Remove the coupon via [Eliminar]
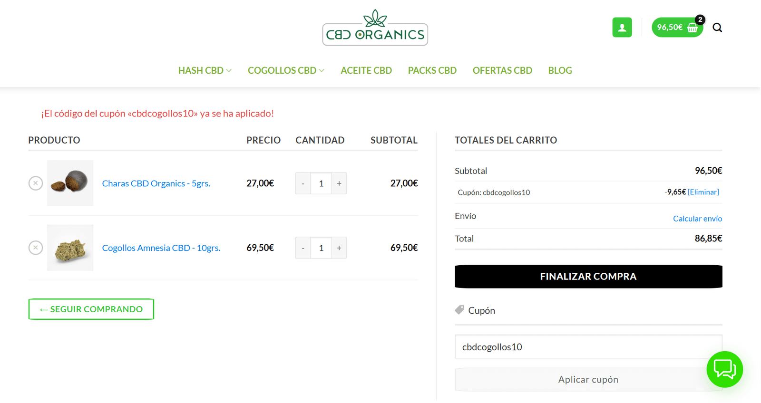This screenshot has height=403, width=761. click(703, 192)
